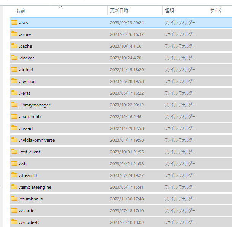Screen dimensions: 232x227
Task: Click ファイル フォルダー type in .ssh row
Action: pyautogui.click(x=180, y=163)
